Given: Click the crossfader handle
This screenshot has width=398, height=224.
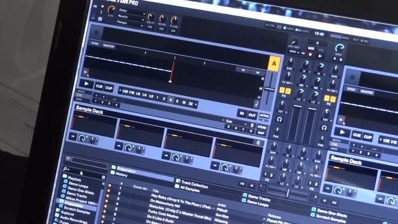Looking at the screenshot, I should coord(287,193).
